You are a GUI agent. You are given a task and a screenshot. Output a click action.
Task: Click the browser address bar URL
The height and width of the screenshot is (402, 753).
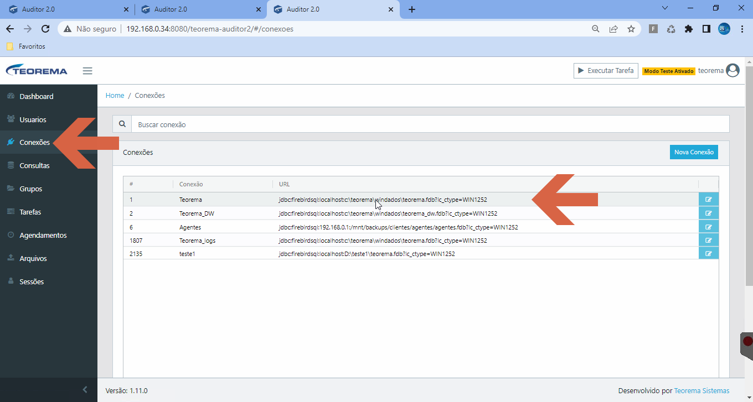coord(210,29)
